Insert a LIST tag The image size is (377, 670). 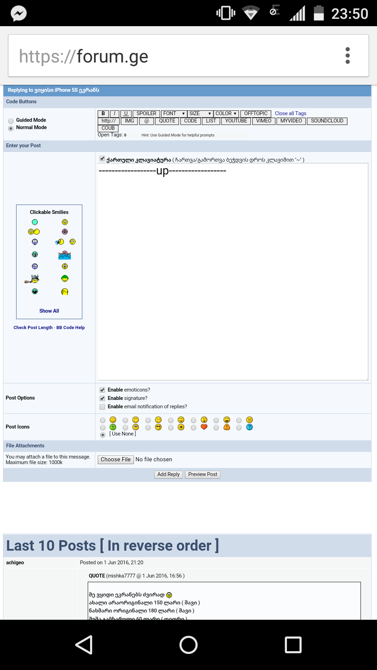pos(211,121)
